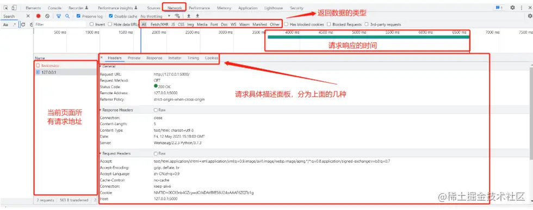Image resolution: width=533 pixels, height=210 pixels.
Task: Close the Search pane with X
Action: pyautogui.click(x=28, y=16)
